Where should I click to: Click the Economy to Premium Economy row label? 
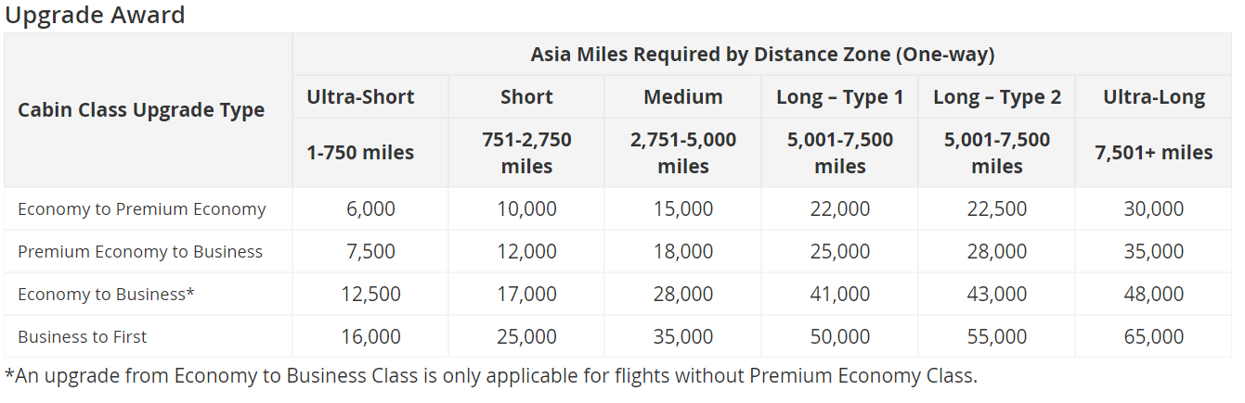click(141, 209)
